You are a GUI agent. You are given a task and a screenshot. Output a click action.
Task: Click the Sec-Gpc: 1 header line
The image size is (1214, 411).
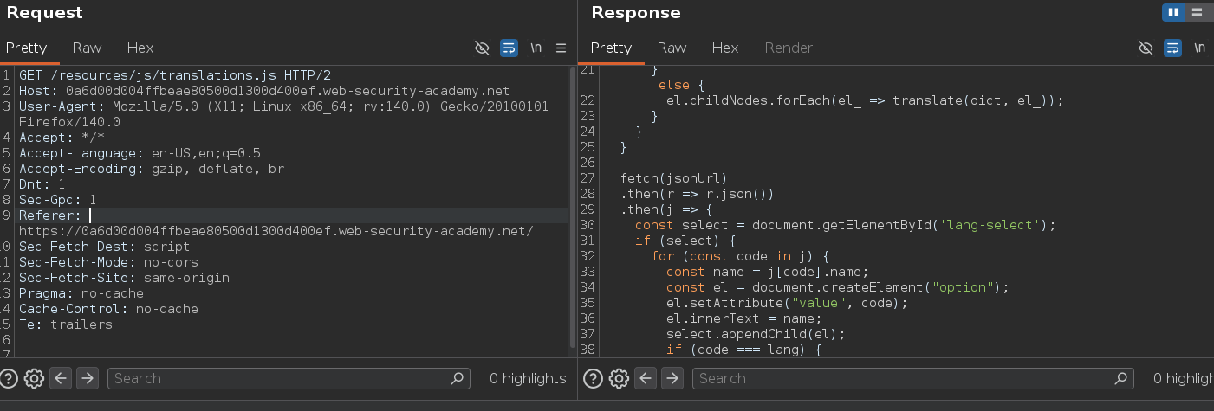click(57, 200)
